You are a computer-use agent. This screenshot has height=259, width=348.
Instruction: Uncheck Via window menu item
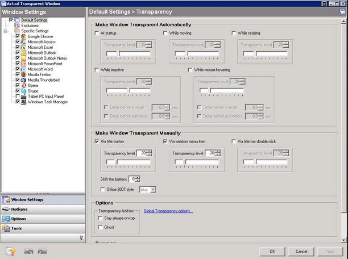point(165,141)
